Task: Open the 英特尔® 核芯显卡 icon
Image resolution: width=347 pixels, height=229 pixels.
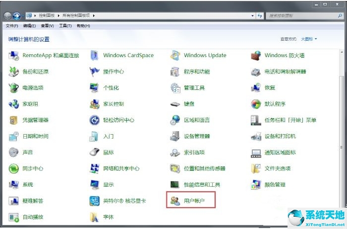Action: pyautogui.click(x=95, y=201)
